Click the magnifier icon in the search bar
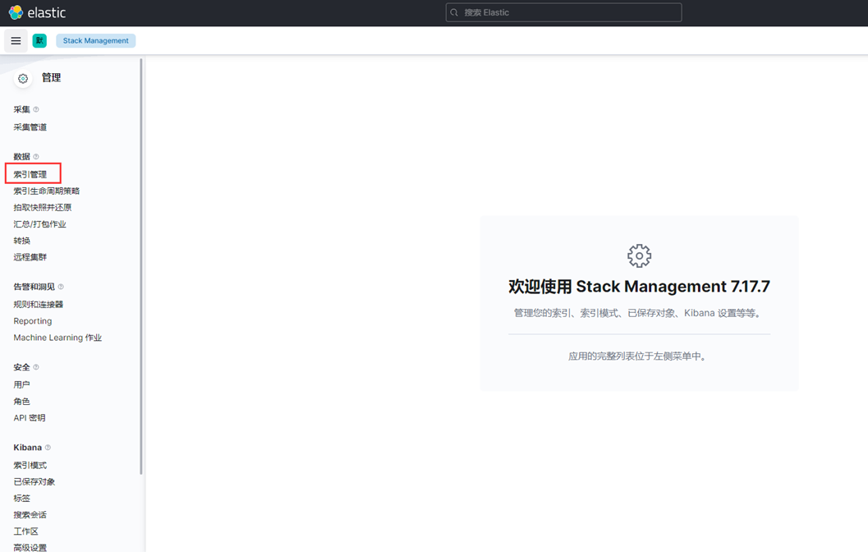This screenshot has height=552, width=868. (454, 13)
